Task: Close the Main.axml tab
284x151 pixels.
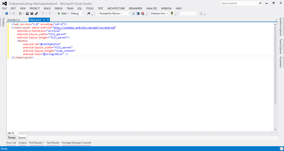Action: (48, 20)
